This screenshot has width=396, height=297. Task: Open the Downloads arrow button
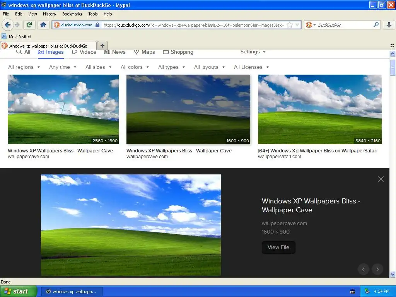point(389,25)
